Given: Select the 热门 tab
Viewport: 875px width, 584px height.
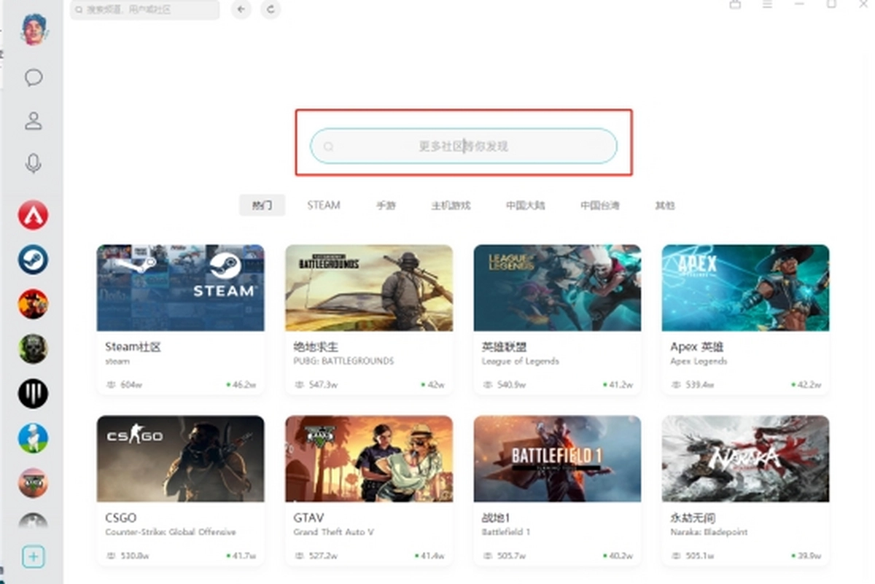Looking at the screenshot, I should [262, 205].
